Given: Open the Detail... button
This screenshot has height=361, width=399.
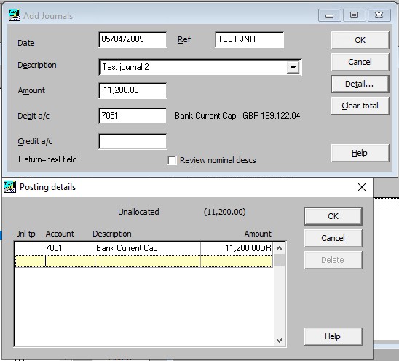Looking at the screenshot, I should (360, 84).
